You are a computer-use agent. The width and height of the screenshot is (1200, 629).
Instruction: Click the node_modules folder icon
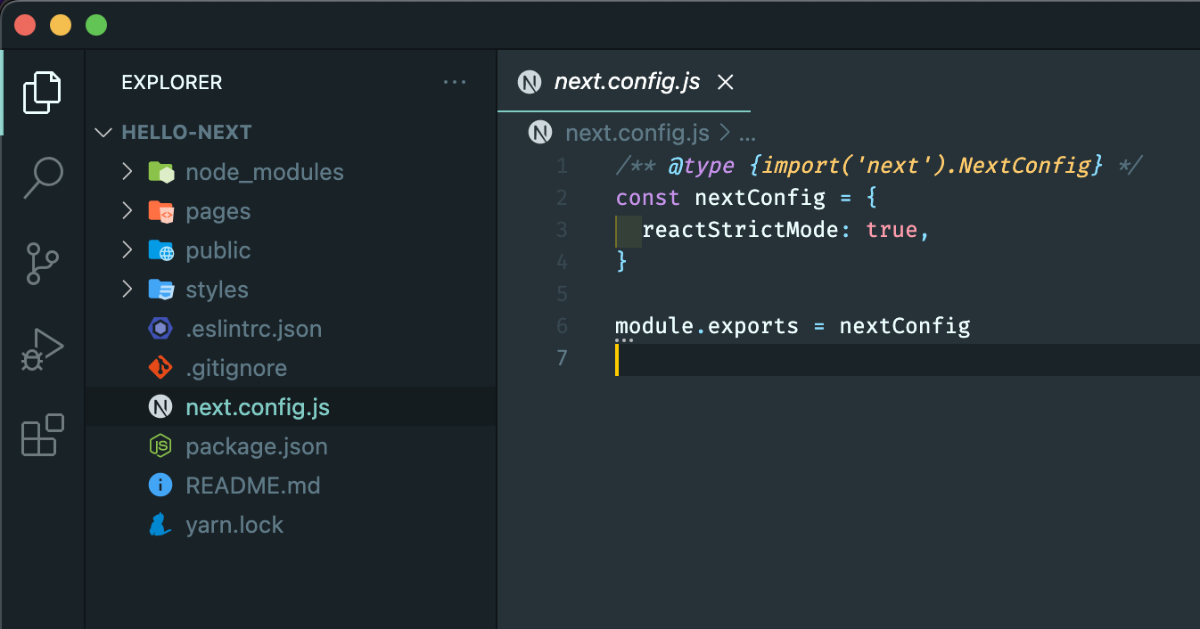[161, 172]
